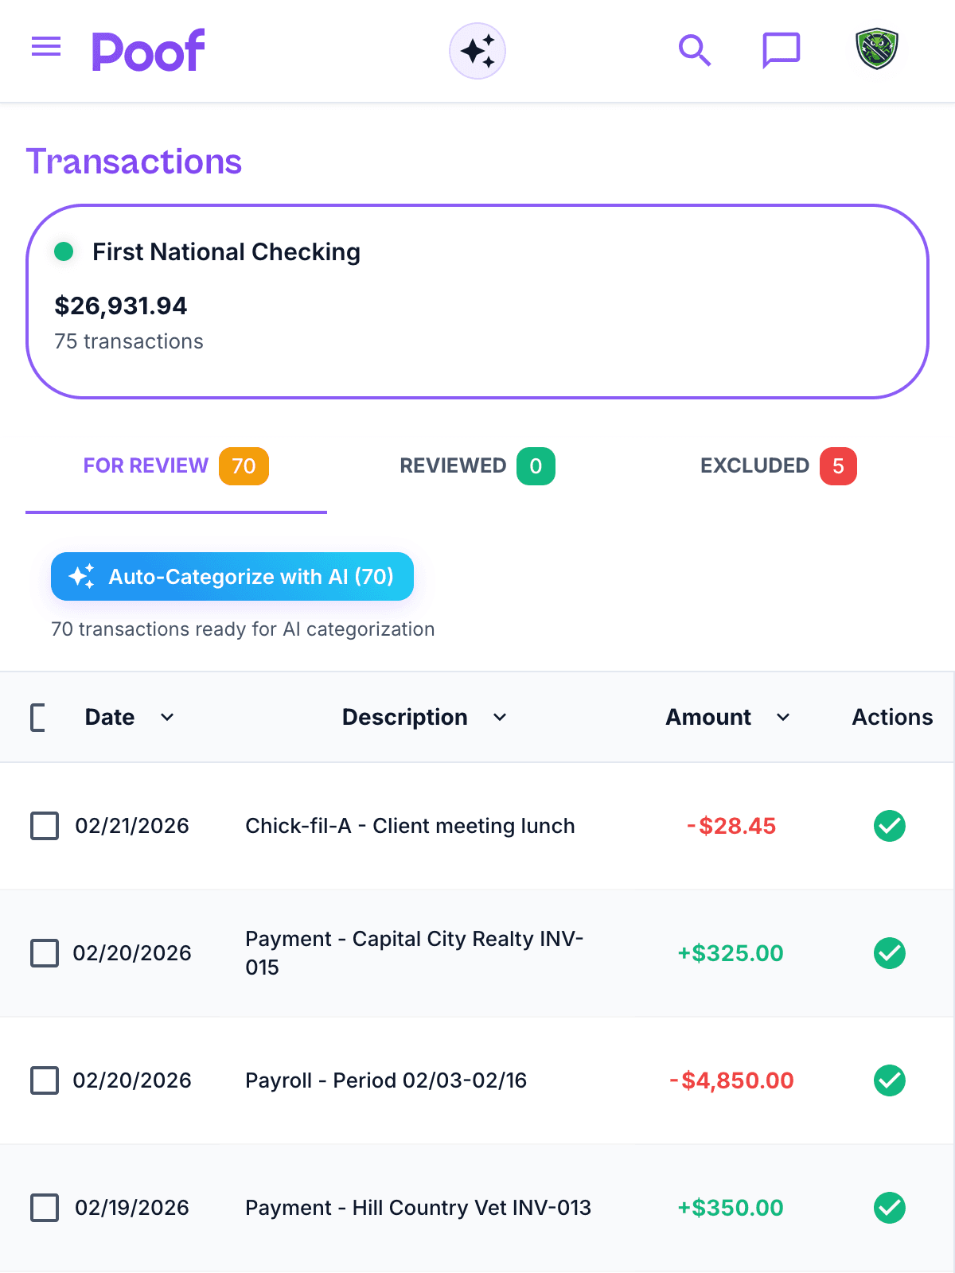The image size is (955, 1273).
Task: Approve the Chick-fil-A transaction checkmark
Action: click(x=890, y=826)
